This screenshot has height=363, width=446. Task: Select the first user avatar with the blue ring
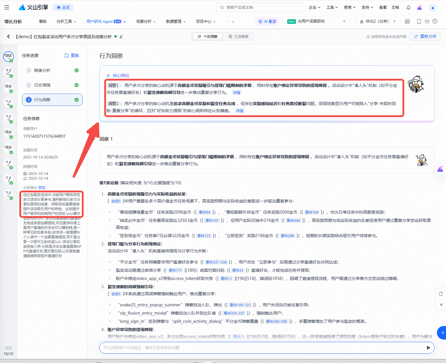(x=9, y=56)
